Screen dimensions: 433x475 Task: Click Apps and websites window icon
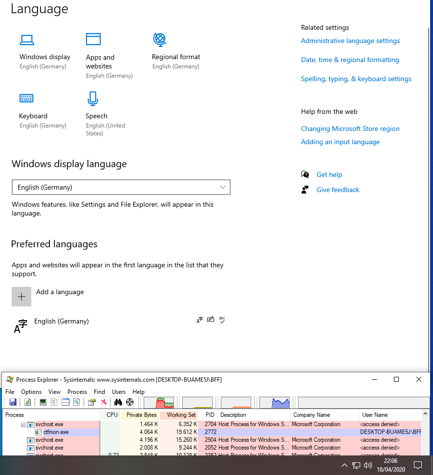(x=93, y=39)
